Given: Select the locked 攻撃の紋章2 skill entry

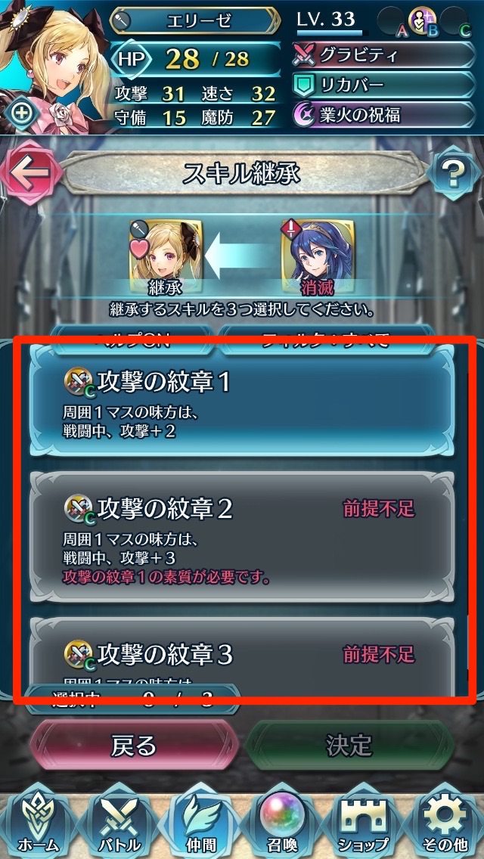Looking at the screenshot, I should pyautogui.click(x=242, y=536).
